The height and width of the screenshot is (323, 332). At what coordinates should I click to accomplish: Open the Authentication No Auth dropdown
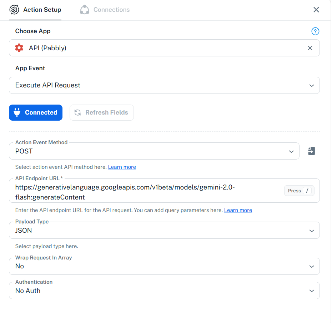[x=165, y=291]
